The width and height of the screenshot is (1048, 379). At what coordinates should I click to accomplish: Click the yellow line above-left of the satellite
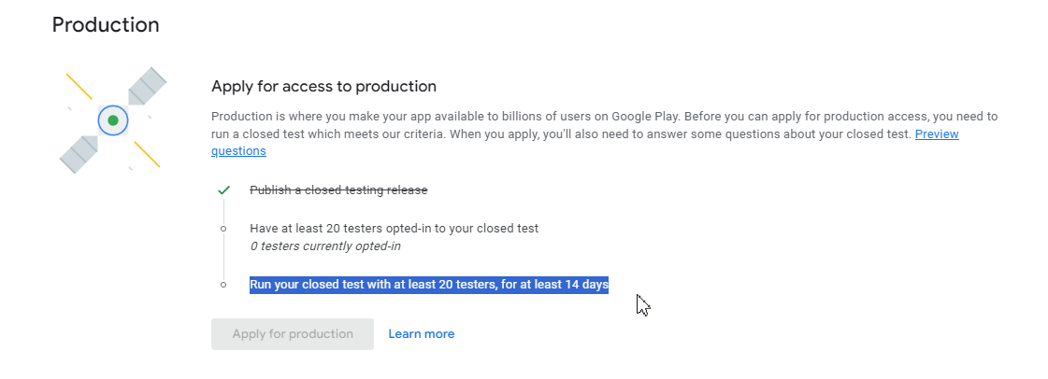79,86
